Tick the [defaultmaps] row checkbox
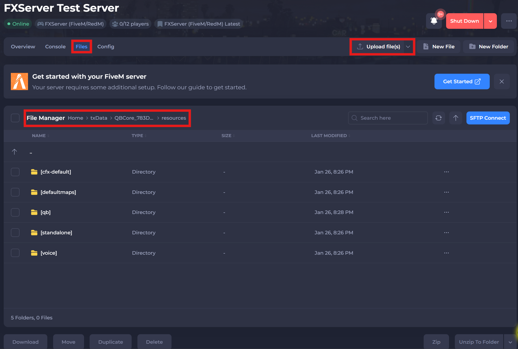The image size is (518, 349). click(x=15, y=192)
